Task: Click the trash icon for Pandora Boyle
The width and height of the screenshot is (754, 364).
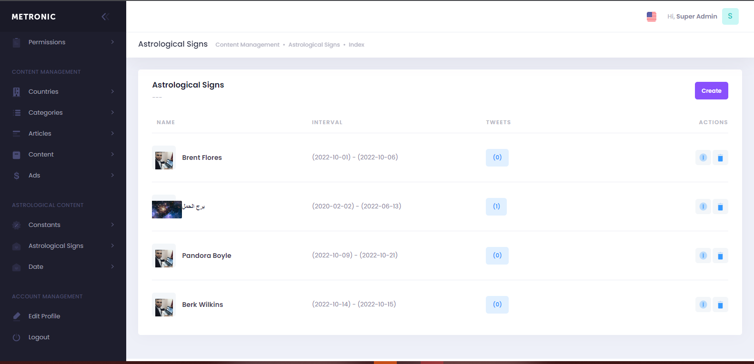Action: (x=720, y=256)
